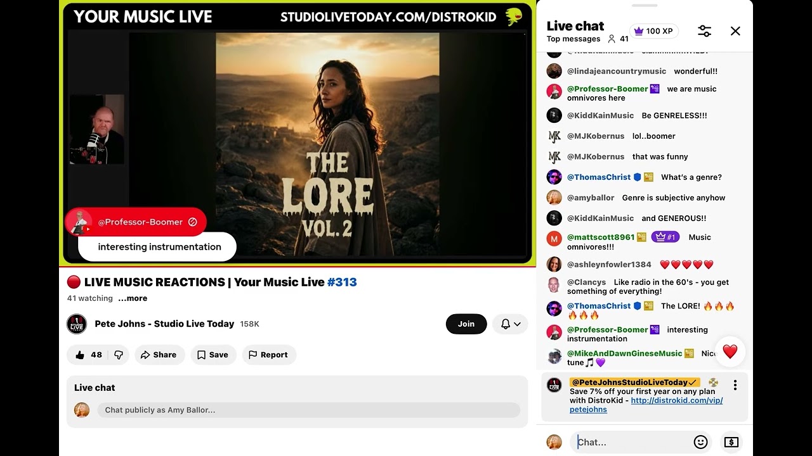The image size is (812, 456).
Task: Open the 100 XP crown badge
Action: click(654, 31)
